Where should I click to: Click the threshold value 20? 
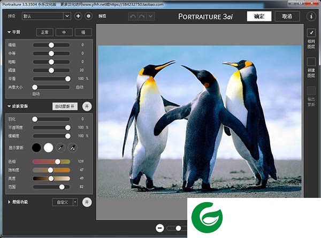click(81, 70)
